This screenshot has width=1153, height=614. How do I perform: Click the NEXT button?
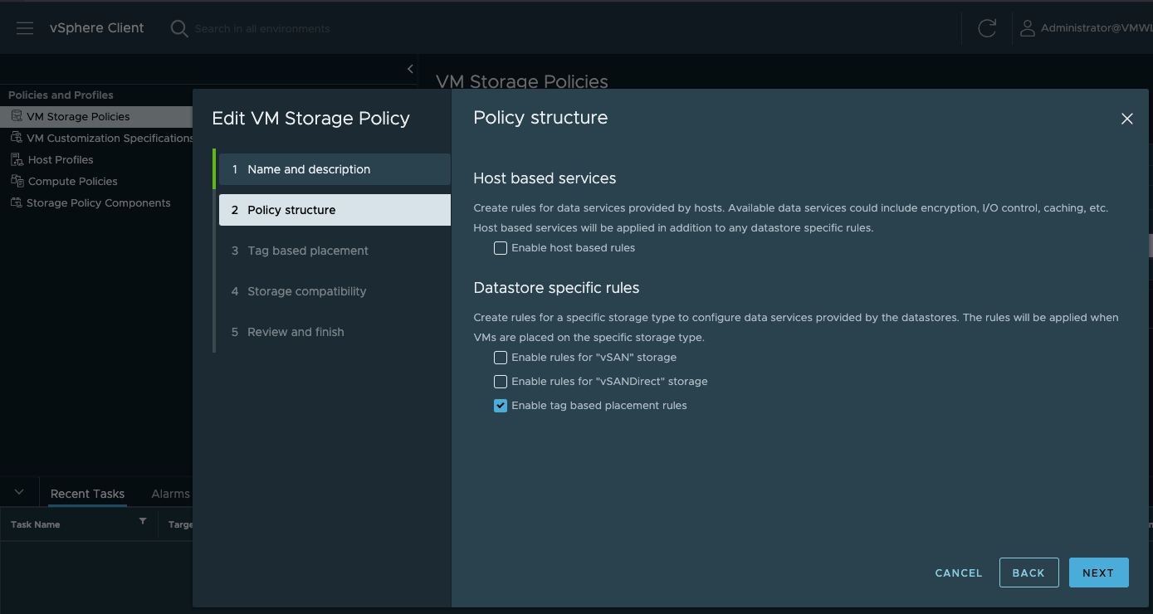[x=1098, y=573]
